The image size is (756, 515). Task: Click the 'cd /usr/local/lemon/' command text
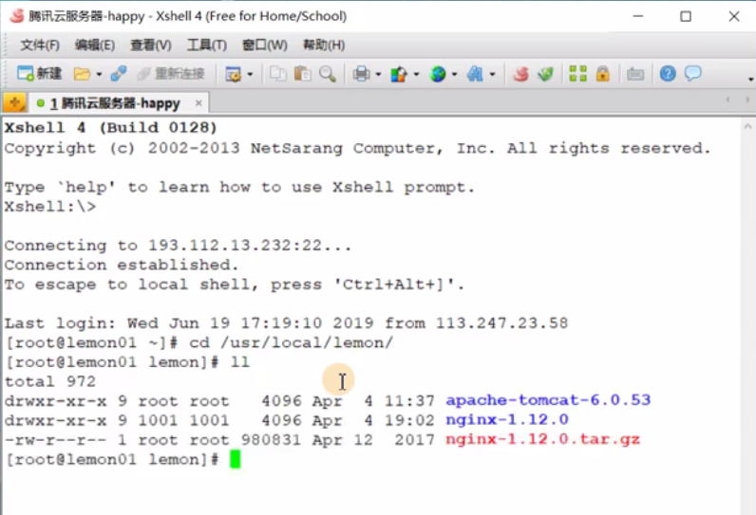(x=292, y=342)
